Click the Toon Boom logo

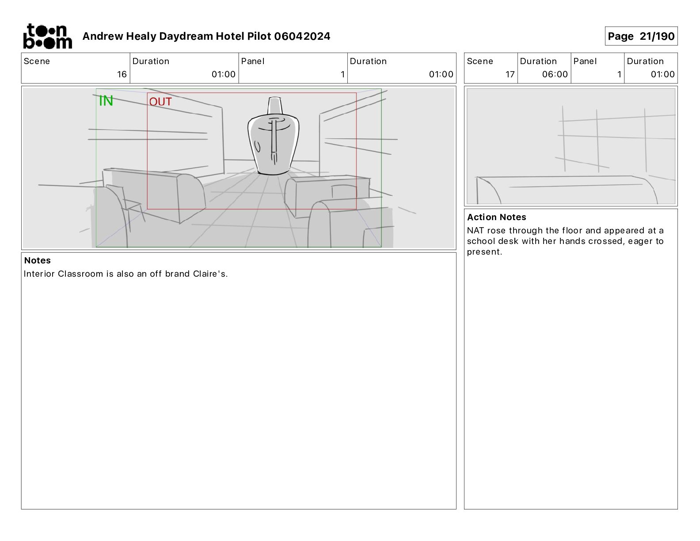pyautogui.click(x=47, y=36)
